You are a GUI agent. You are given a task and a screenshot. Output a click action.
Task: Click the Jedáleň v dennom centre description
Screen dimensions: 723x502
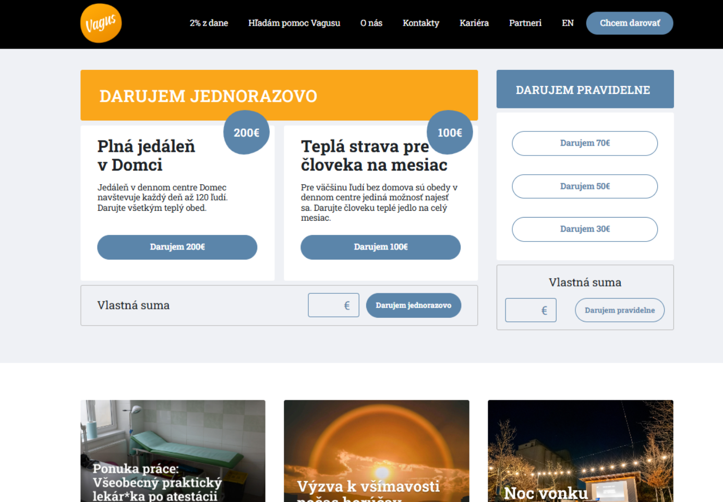pos(162,197)
